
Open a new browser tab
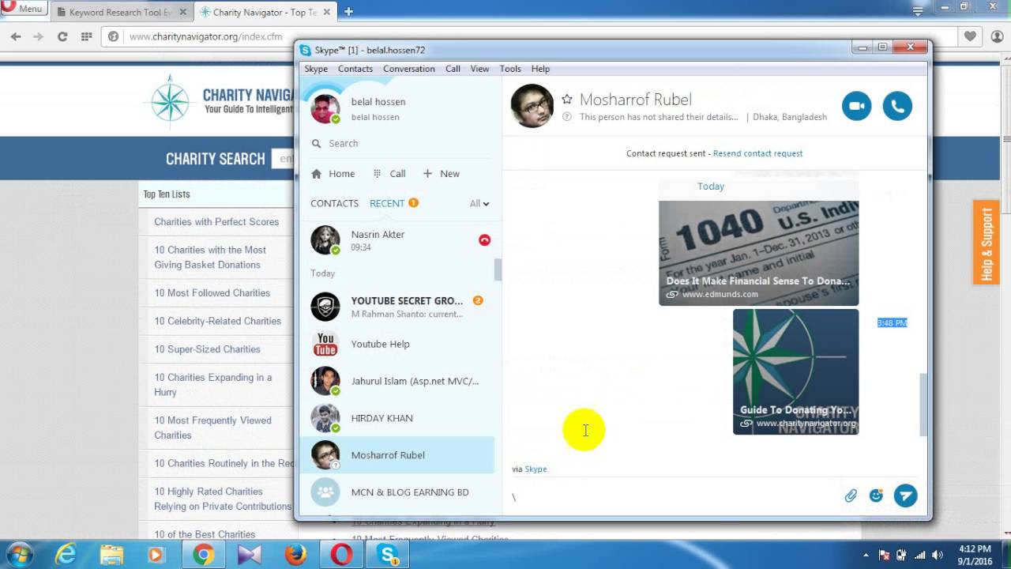pos(348,12)
